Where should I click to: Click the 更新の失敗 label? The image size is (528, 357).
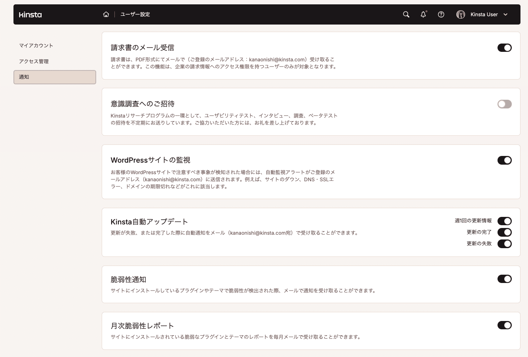coord(479,244)
